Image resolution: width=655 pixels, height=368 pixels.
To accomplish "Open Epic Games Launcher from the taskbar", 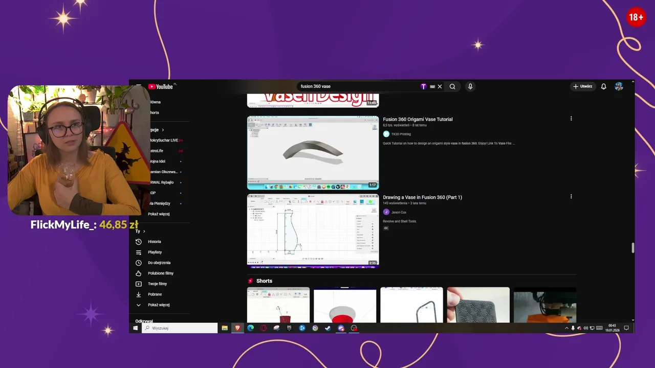I will pyautogui.click(x=289, y=328).
